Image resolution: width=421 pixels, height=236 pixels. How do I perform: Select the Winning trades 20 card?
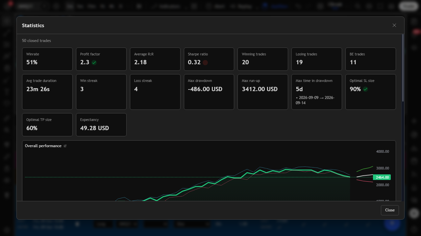pyautogui.click(x=263, y=59)
